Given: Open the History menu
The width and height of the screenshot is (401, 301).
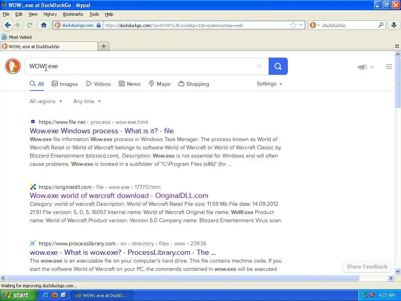Looking at the screenshot, I should (x=50, y=14).
